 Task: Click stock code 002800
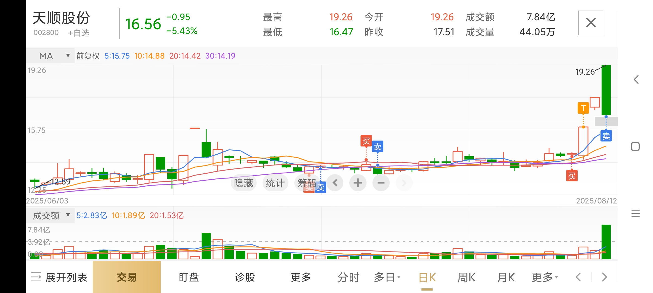[46, 33]
